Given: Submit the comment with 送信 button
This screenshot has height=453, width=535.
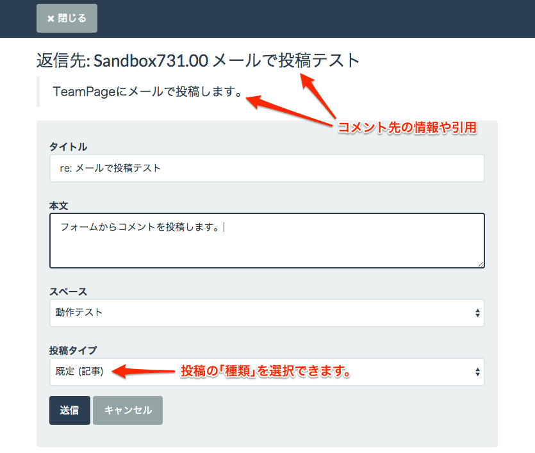Looking at the screenshot, I should tap(69, 410).
